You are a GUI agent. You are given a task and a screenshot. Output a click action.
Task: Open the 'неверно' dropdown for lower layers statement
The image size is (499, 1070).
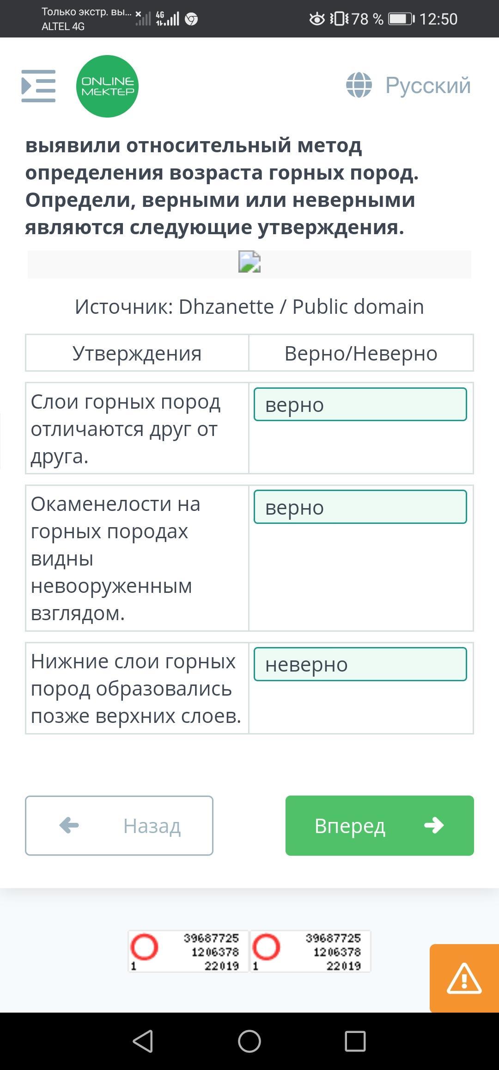point(360,664)
